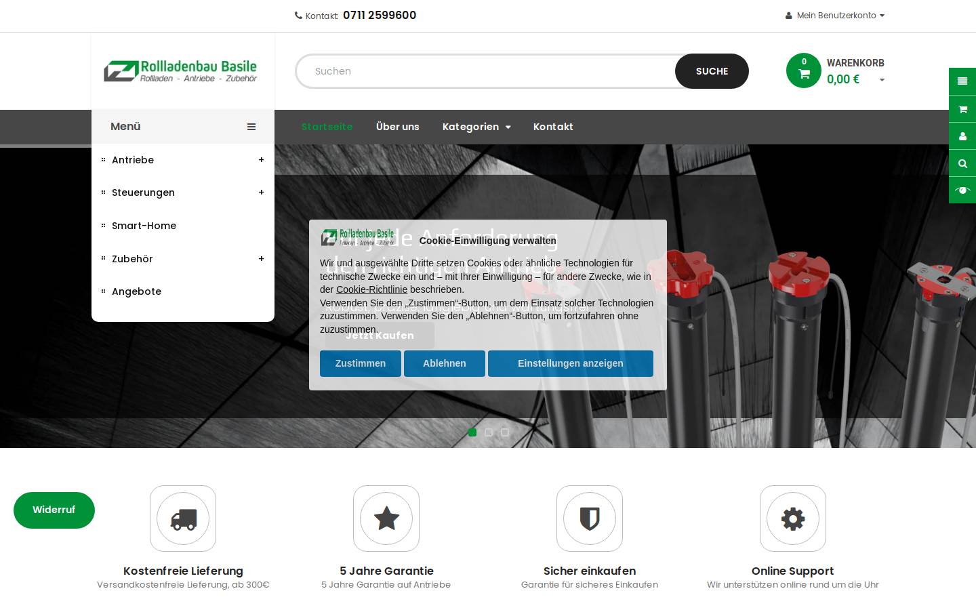Select Angebote in side menu
Image resolution: width=976 pixels, height=610 pixels.
pos(136,291)
